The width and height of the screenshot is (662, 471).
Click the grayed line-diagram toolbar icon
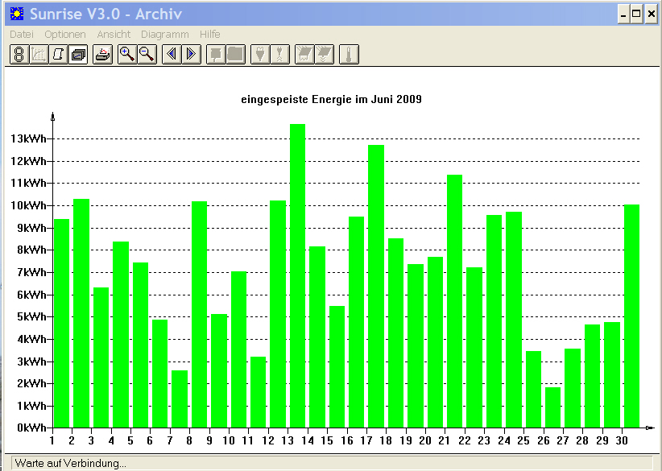tap(39, 55)
